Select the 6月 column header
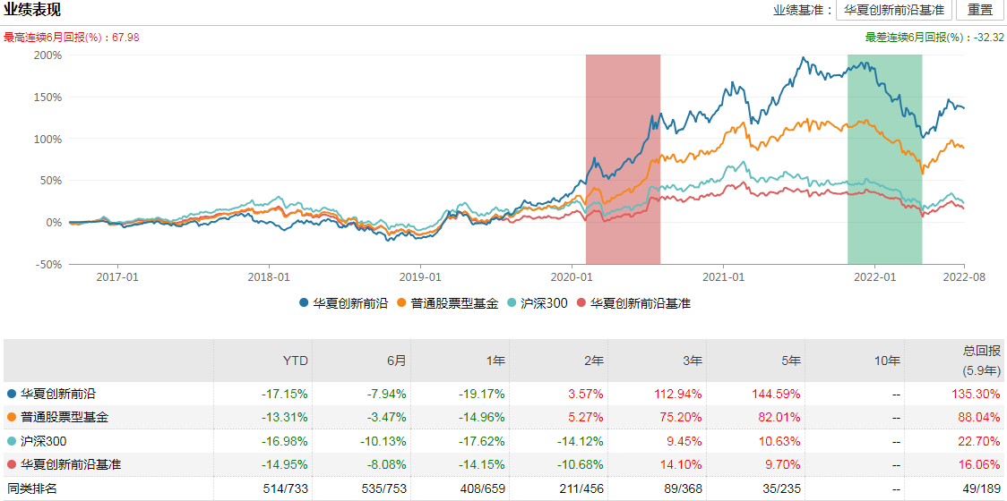1007x501 pixels. click(x=395, y=361)
